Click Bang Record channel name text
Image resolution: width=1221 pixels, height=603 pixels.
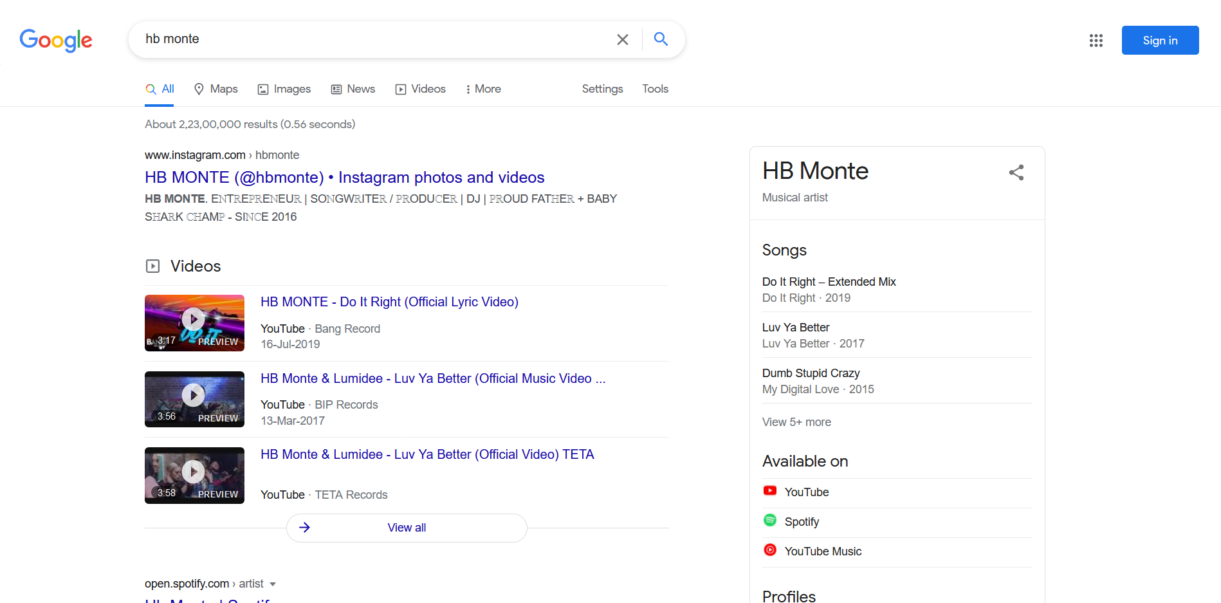click(x=347, y=329)
